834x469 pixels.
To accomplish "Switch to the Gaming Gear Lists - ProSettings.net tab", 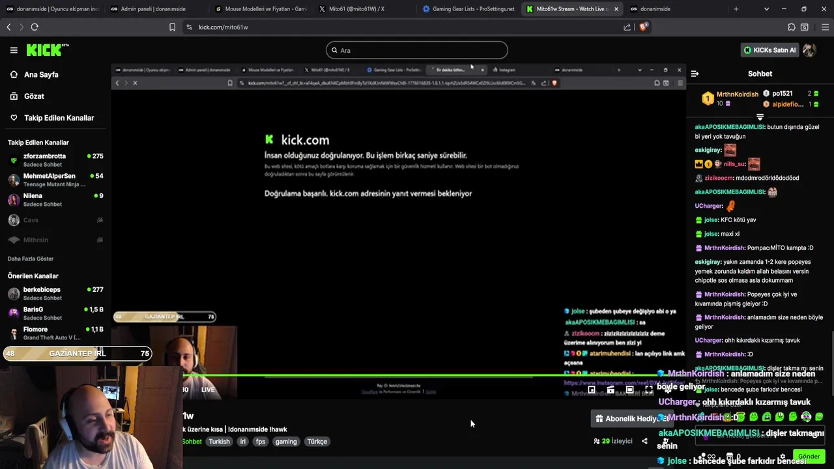I will [468, 9].
